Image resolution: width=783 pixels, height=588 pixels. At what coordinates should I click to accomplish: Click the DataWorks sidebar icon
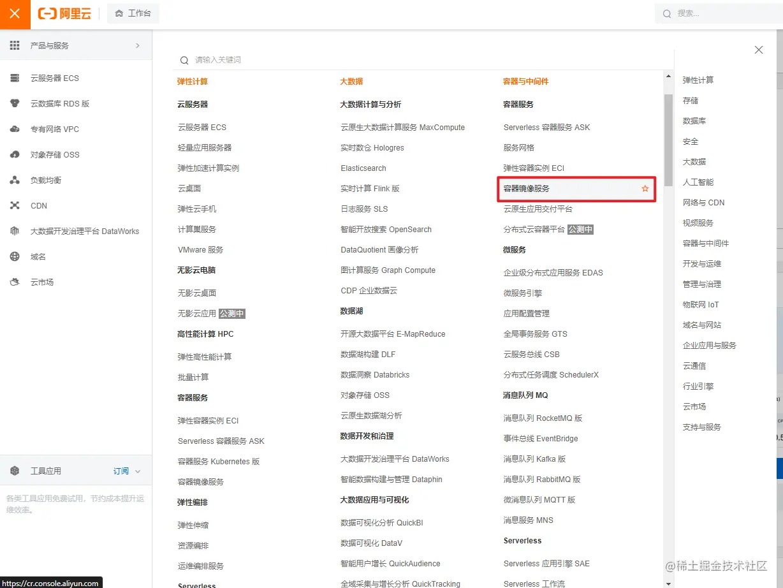click(x=15, y=231)
